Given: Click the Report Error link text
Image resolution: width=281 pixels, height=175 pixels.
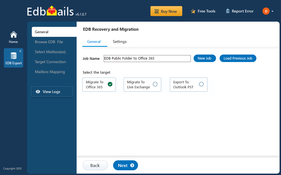Looking at the screenshot, I should pos(243,11).
